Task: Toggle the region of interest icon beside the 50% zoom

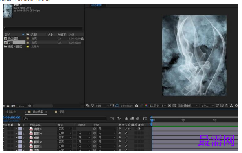Action: pos(112,106)
